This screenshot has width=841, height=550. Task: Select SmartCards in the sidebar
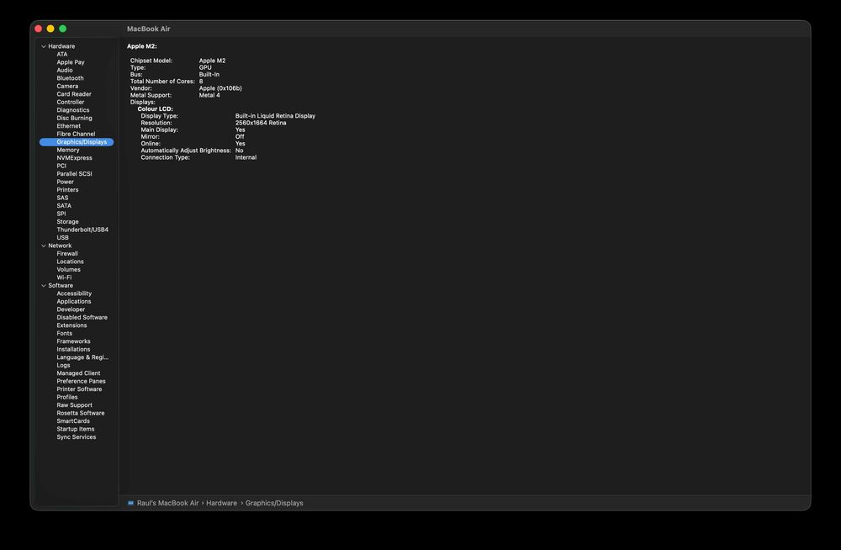click(73, 421)
